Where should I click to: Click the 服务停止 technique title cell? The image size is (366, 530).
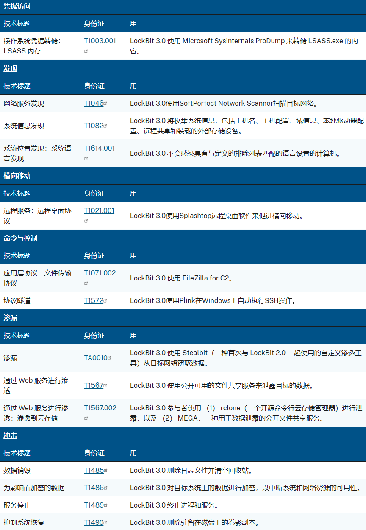(x=39, y=505)
